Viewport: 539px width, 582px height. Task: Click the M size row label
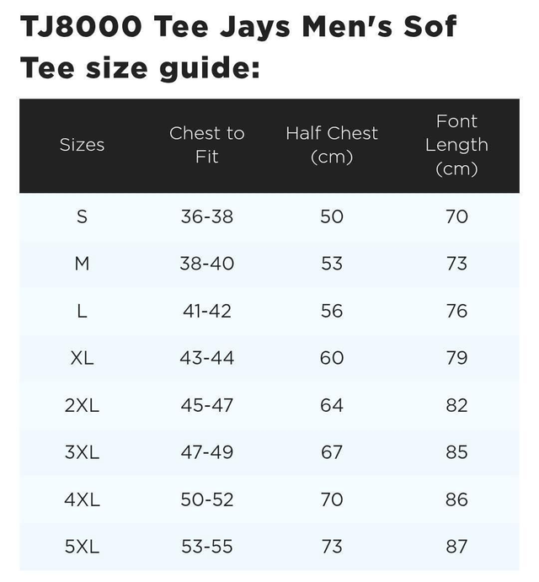coord(82,264)
